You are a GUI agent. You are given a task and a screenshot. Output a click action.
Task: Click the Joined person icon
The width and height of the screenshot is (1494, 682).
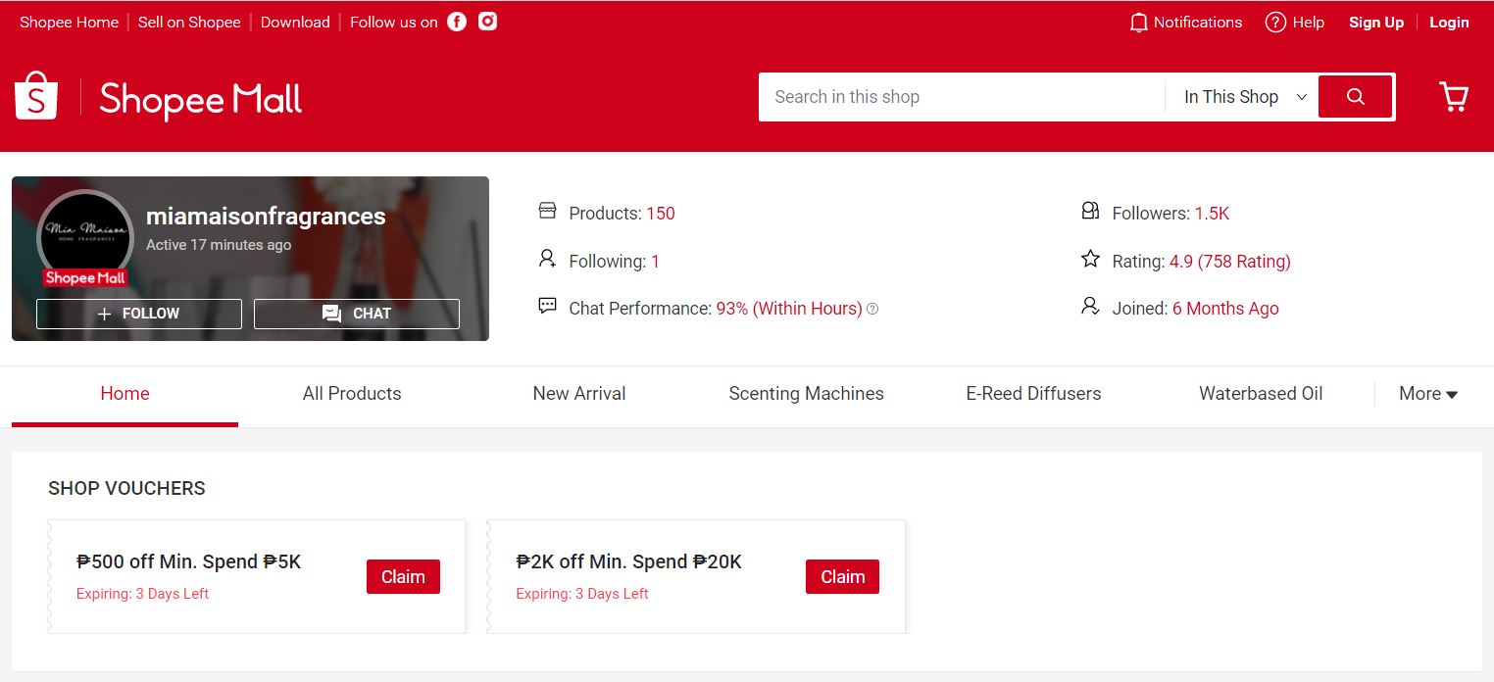point(1090,306)
